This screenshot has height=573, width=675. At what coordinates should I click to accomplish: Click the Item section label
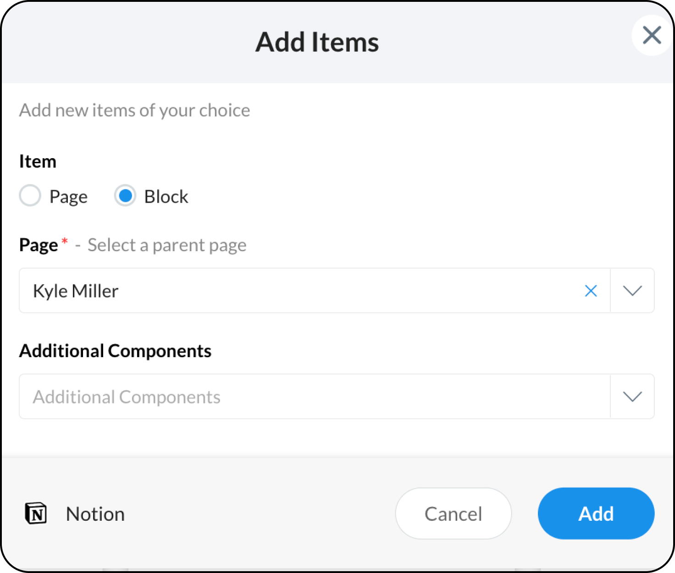(x=38, y=161)
